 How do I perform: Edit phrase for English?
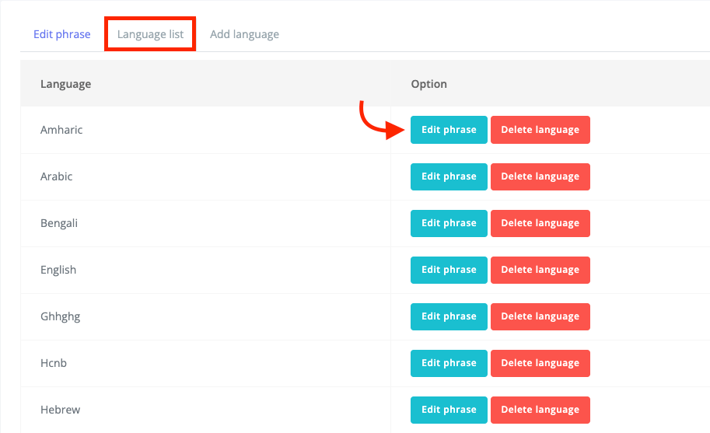[x=449, y=270]
